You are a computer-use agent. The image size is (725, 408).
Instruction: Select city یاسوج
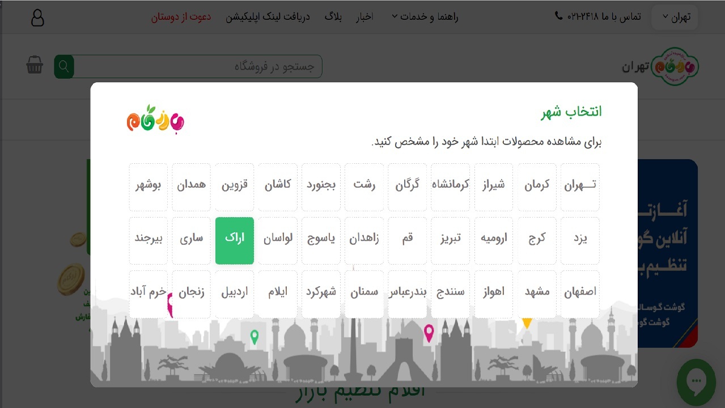pos(321,241)
